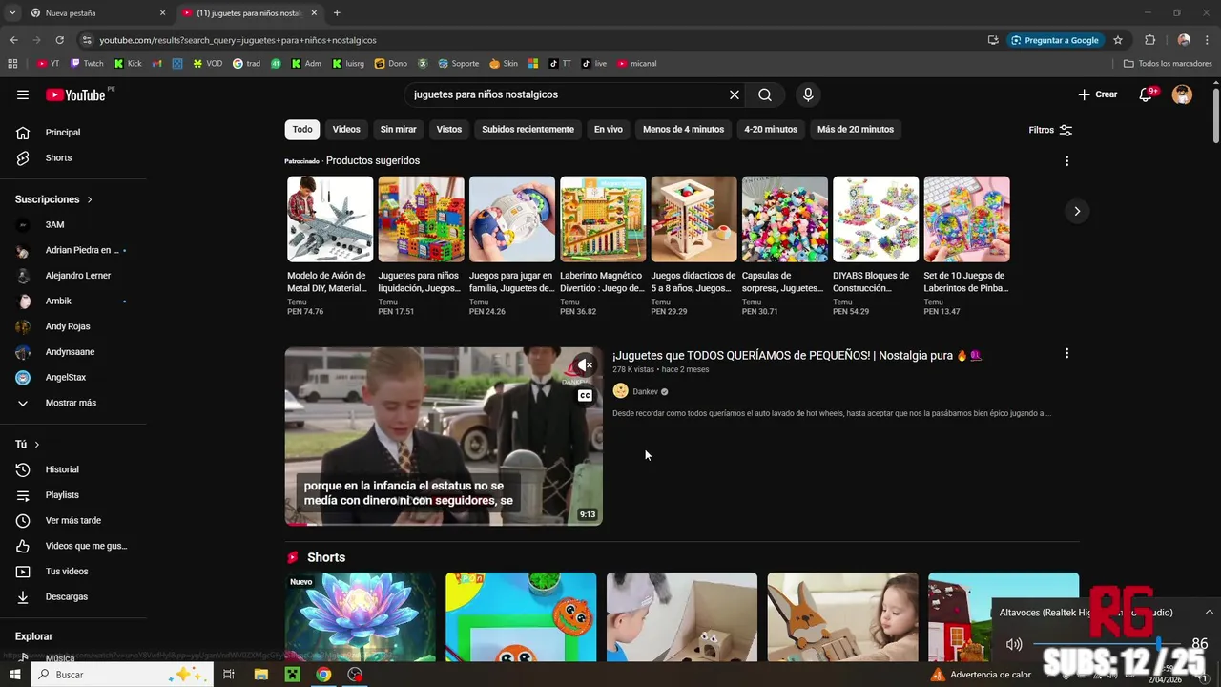Expand the Tú section

(28, 445)
